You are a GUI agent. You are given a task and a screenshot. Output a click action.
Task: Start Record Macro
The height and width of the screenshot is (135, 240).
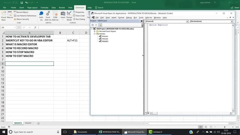tap(21, 12)
